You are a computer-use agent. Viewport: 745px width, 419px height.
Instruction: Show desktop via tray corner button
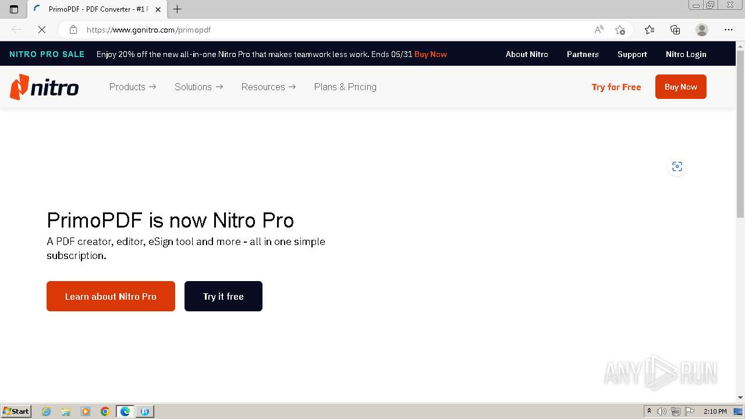(x=739, y=411)
